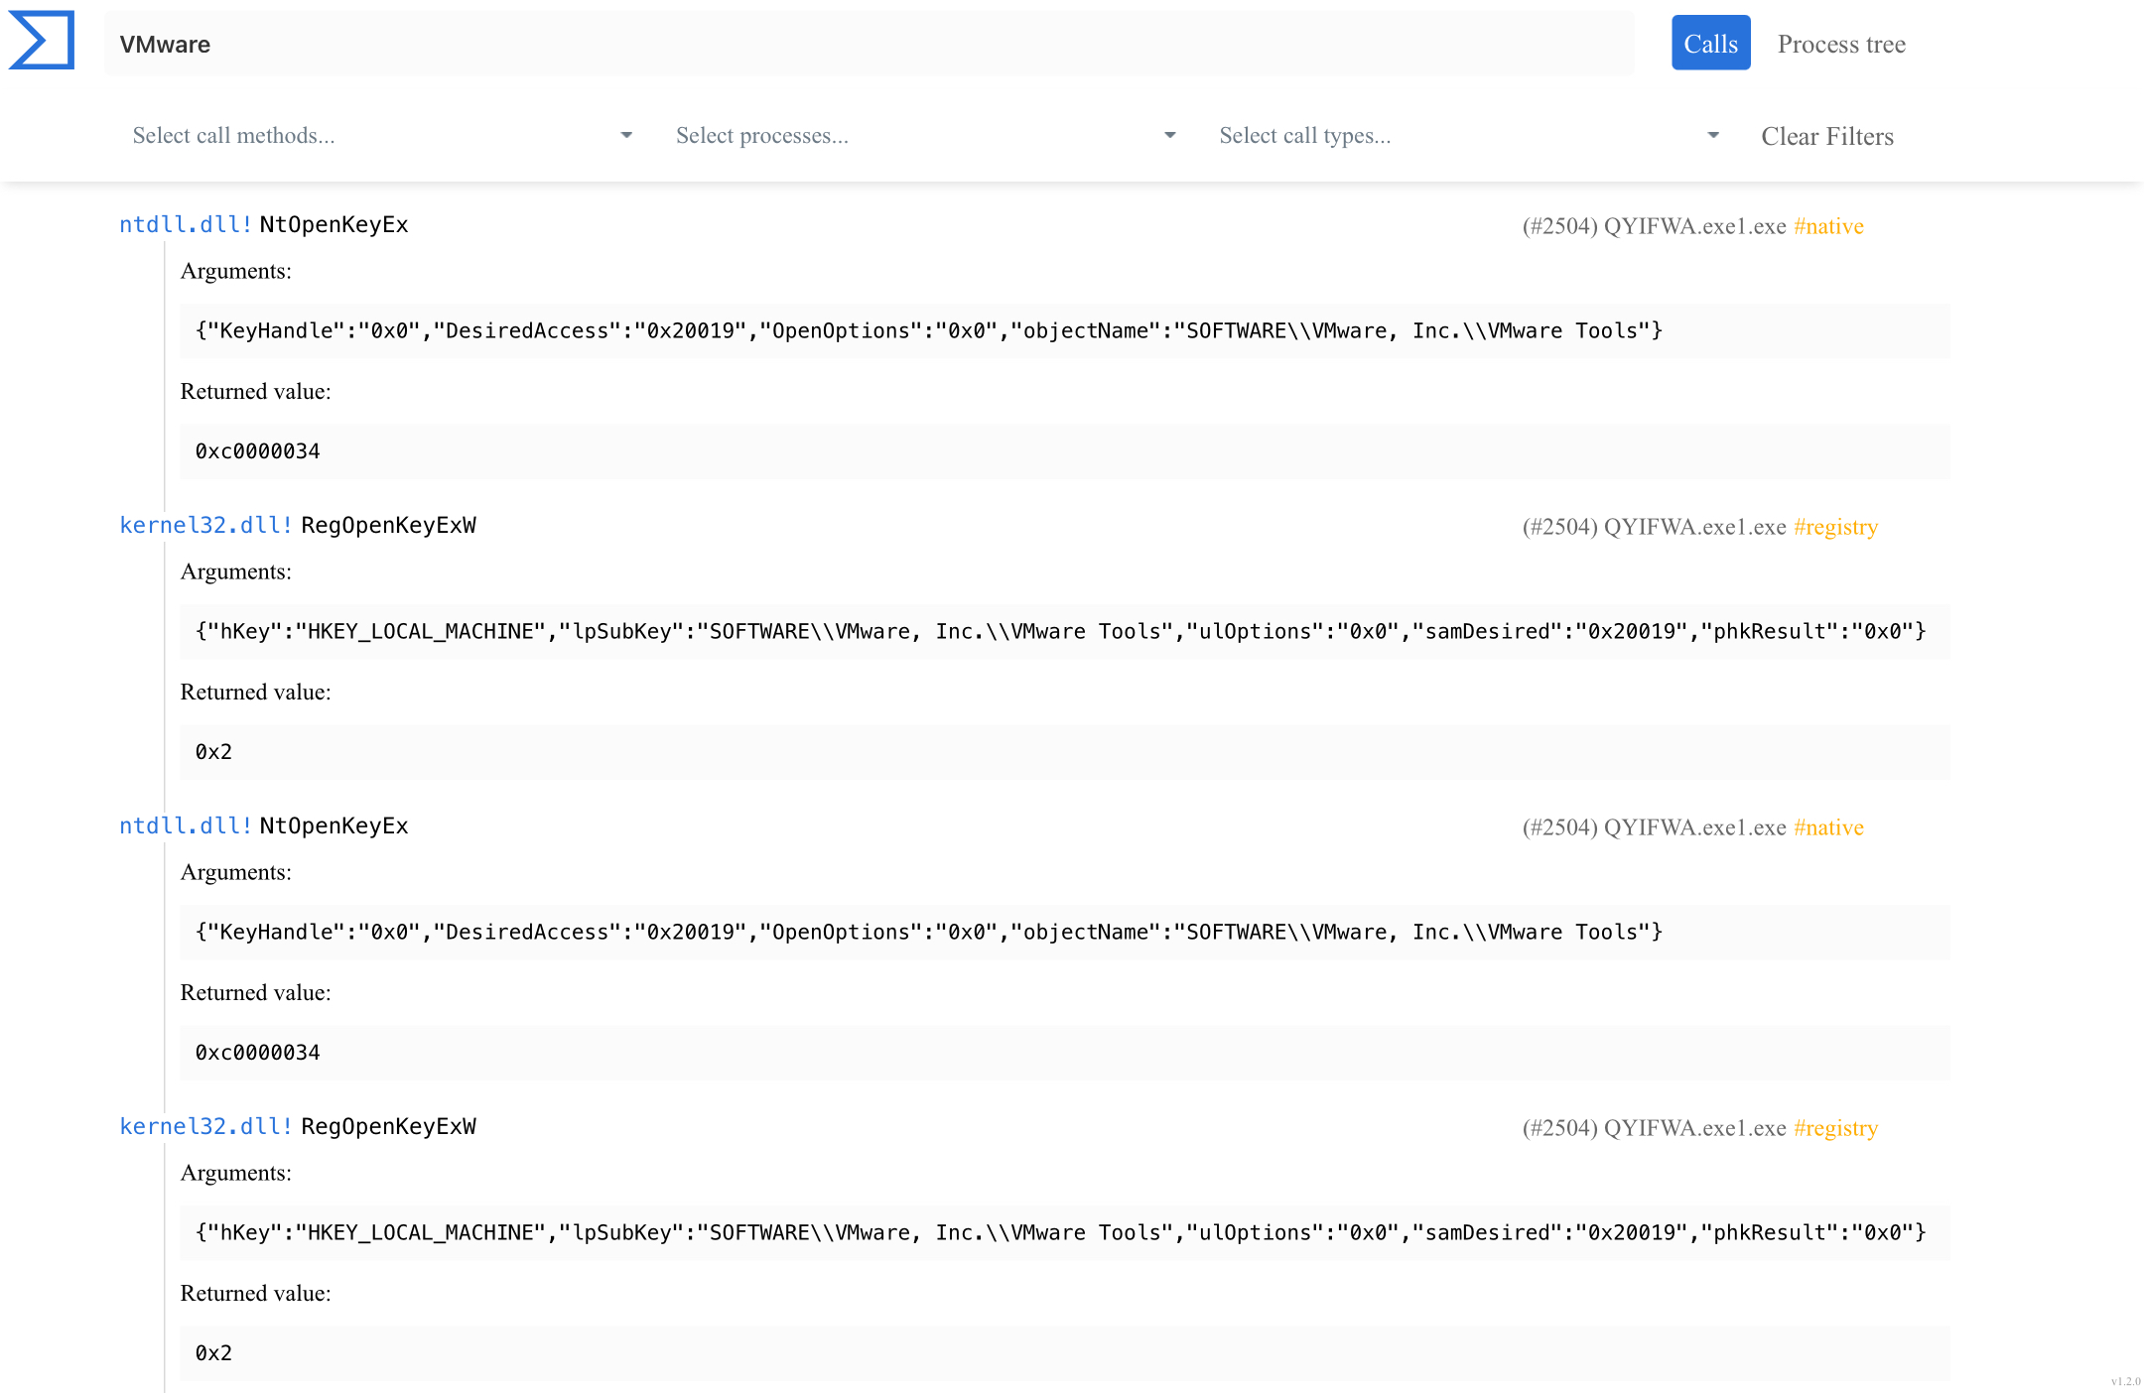This screenshot has height=1393, width=2144.
Task: Click the first ntdll.dll! NtOpenKeyEx link
Action: click(264, 225)
